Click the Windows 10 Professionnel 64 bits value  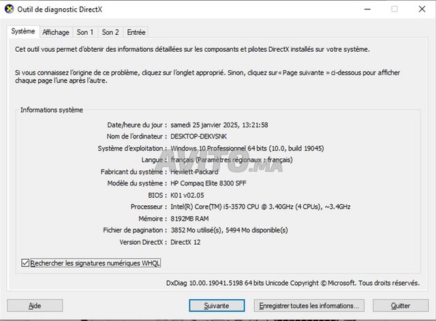point(247,149)
